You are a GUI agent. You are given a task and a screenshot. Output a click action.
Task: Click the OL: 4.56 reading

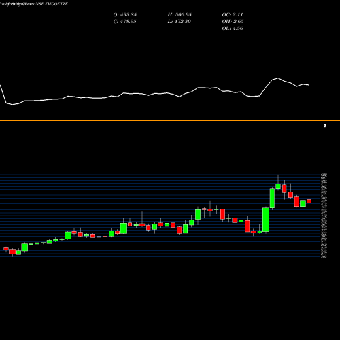(x=233, y=29)
